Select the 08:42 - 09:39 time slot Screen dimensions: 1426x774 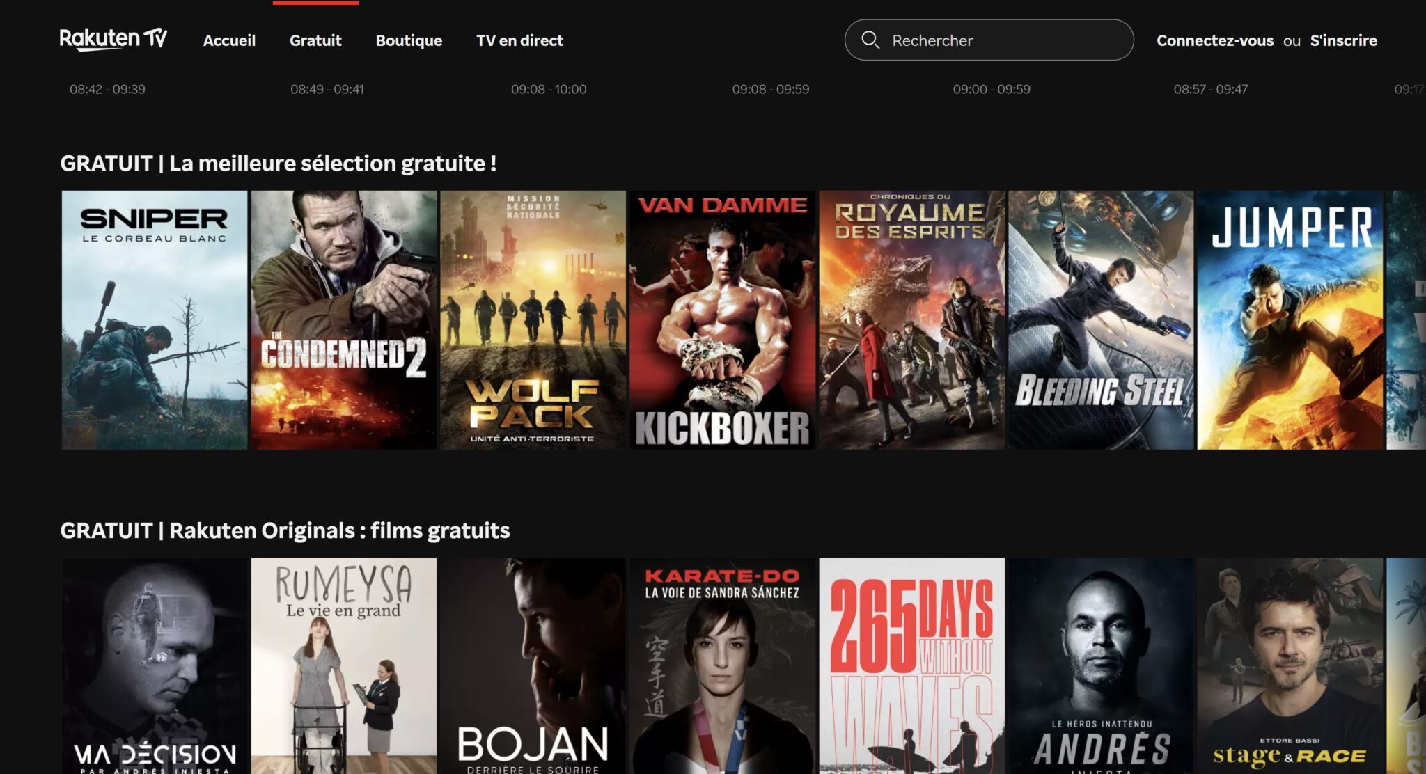[x=107, y=89]
